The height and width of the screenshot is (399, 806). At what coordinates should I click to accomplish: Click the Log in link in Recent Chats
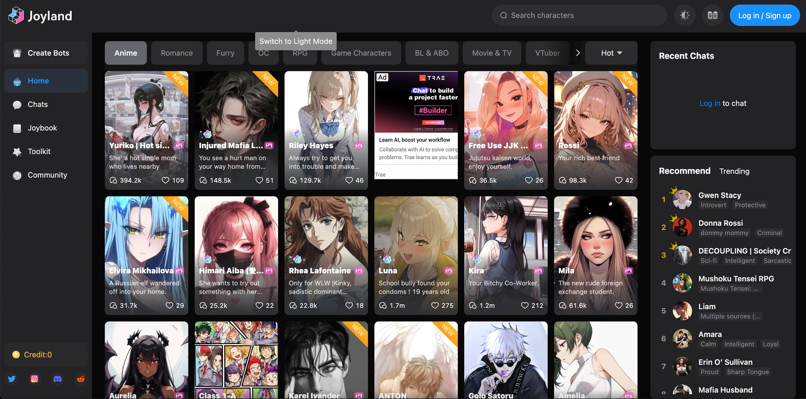tap(710, 103)
